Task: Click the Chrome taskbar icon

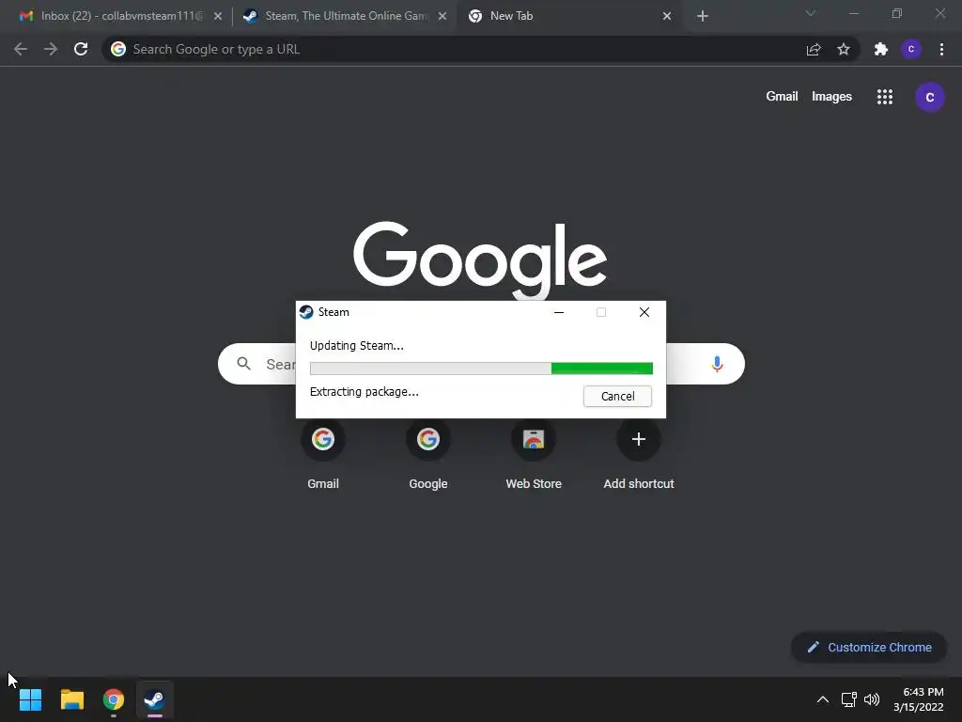Action: click(x=114, y=699)
